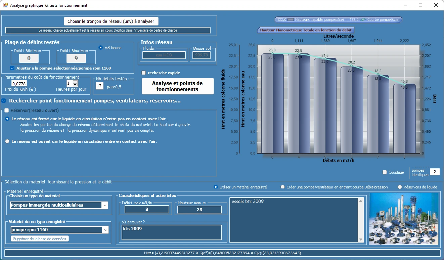The image size is (444, 260).
Task: Decrease the 'Heures par jour' spinner value
Action: 75,85
